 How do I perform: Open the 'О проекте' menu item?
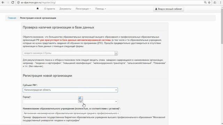49,9
